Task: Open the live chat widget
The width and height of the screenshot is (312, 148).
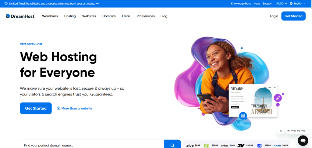Action: coord(303,141)
